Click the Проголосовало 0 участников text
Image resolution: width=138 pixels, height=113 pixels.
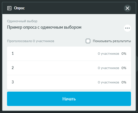[x=31, y=41]
